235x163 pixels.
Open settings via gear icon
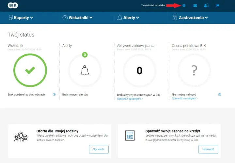point(184,6)
